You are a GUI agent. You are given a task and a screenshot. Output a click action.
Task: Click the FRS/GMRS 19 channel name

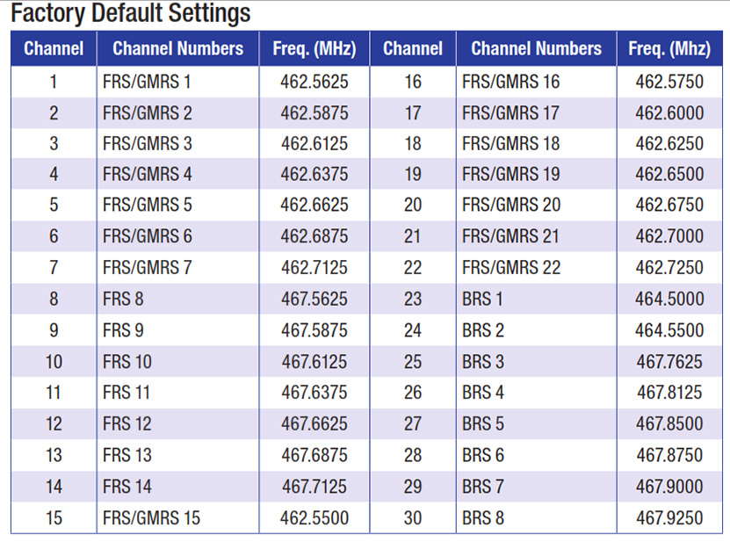pos(510,174)
